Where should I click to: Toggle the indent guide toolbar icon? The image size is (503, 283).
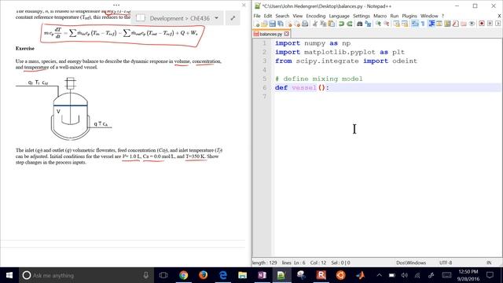point(431,24)
